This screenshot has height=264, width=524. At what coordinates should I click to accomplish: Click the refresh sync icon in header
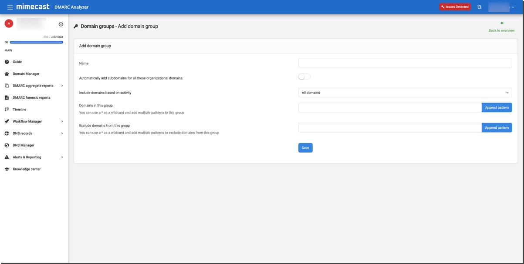(x=479, y=7)
